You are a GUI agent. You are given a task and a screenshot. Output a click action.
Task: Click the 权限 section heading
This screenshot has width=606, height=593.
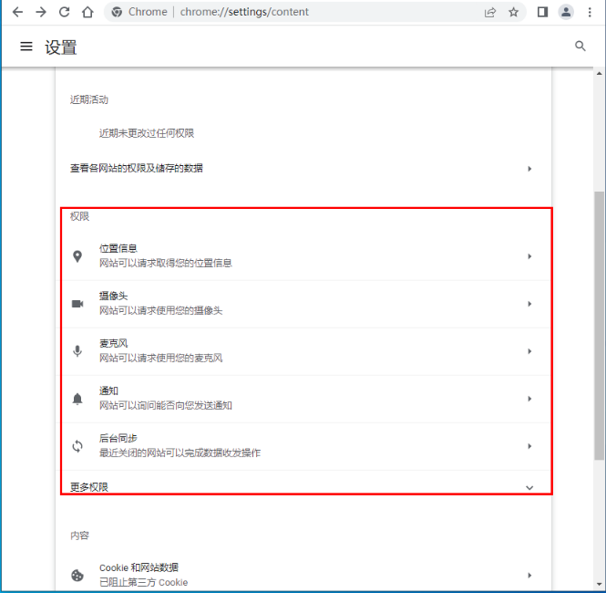click(79, 216)
